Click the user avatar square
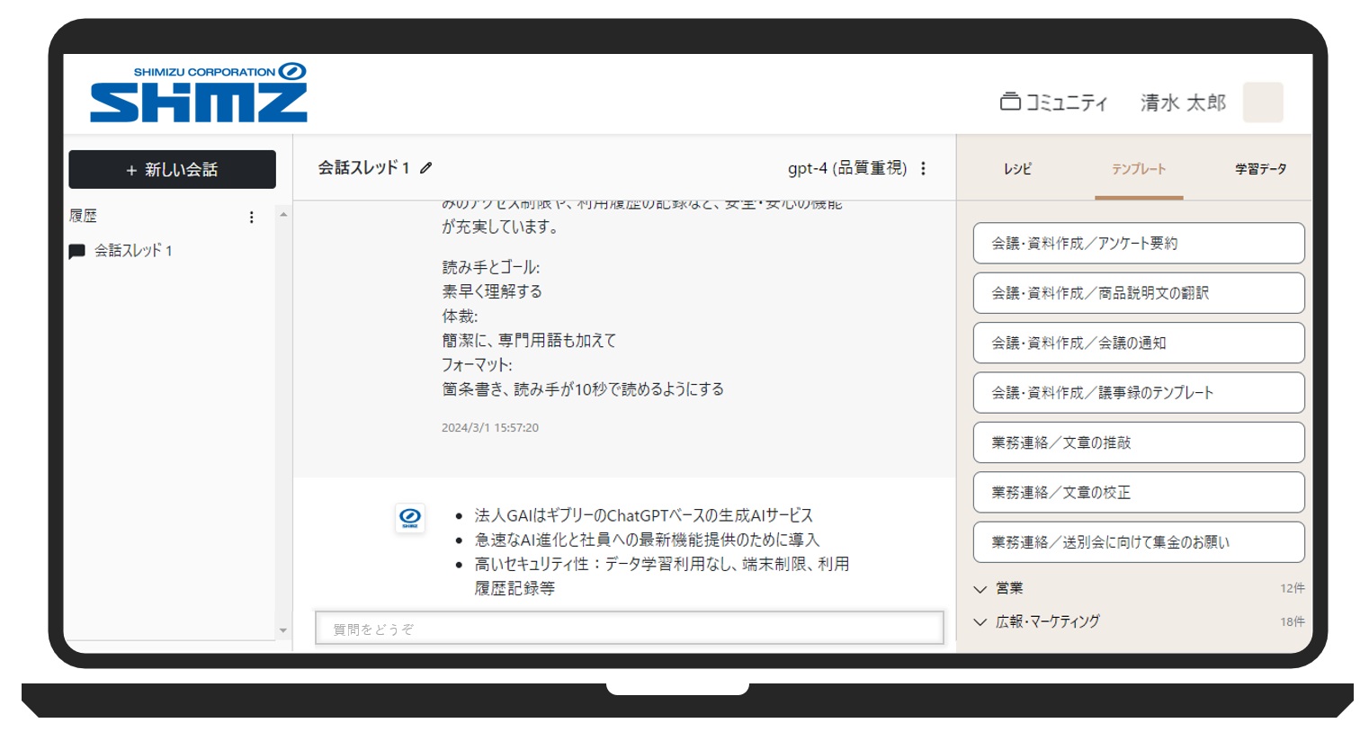Screen dimensions: 1369x732 pyautogui.click(x=1262, y=103)
